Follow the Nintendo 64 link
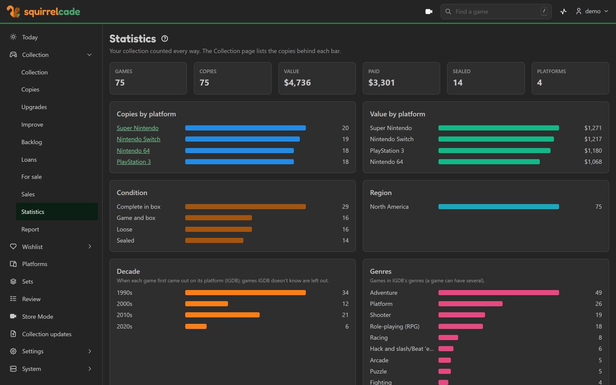 [x=133, y=151]
